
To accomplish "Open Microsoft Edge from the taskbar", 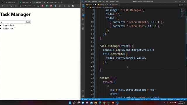I will point(100,103).
